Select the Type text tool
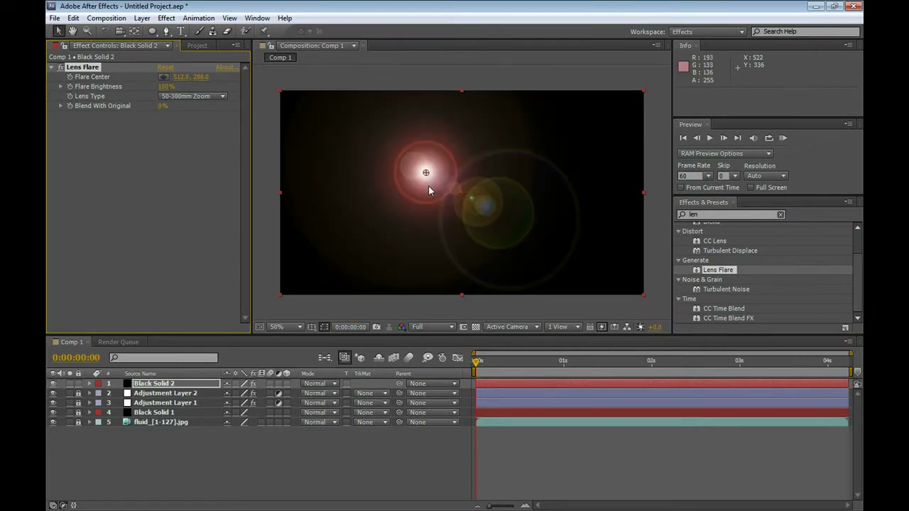Image resolution: width=909 pixels, height=511 pixels. point(181,31)
